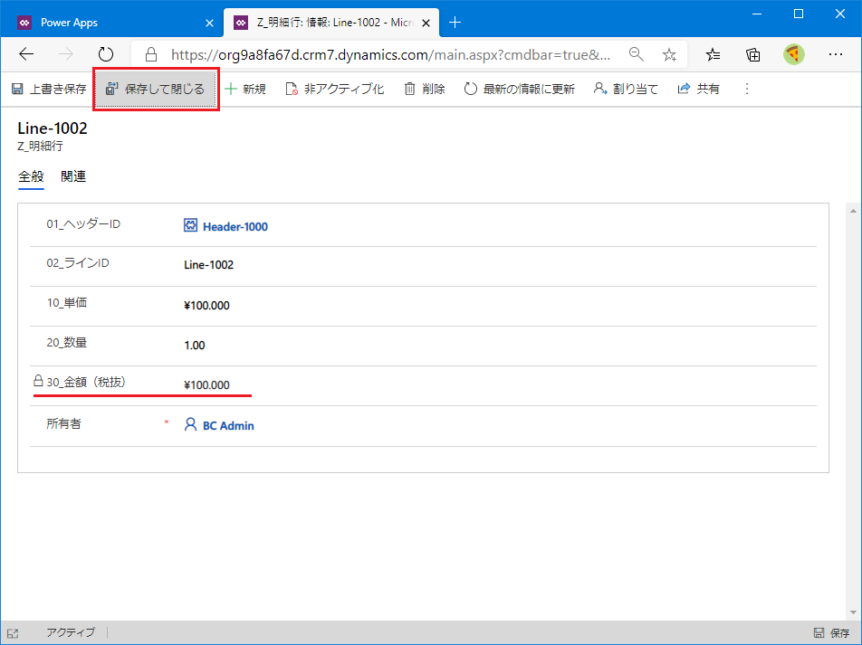862x645 pixels.
Task: Click the lock icon beside 30_金額（税抜）
Action: (38, 380)
